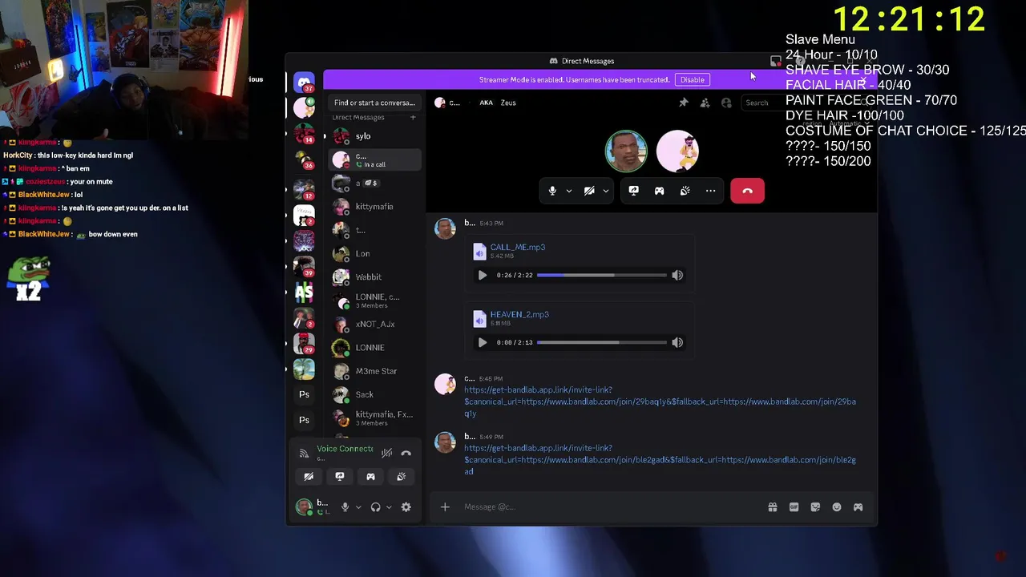Expand output device chevron in user panel

tap(389, 506)
